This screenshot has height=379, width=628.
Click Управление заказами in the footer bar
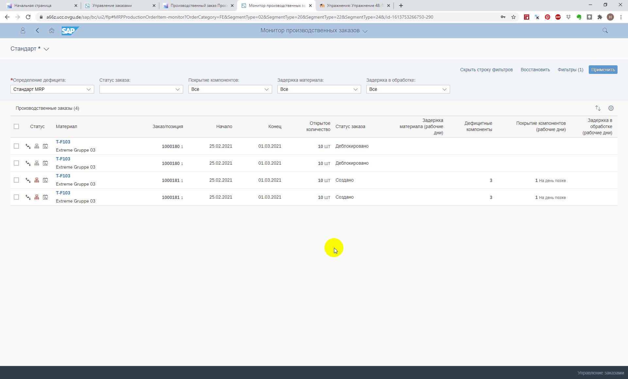[x=601, y=373]
